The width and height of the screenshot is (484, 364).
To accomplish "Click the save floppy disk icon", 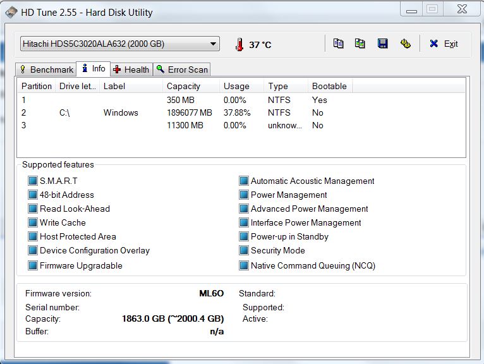I will click(x=382, y=44).
